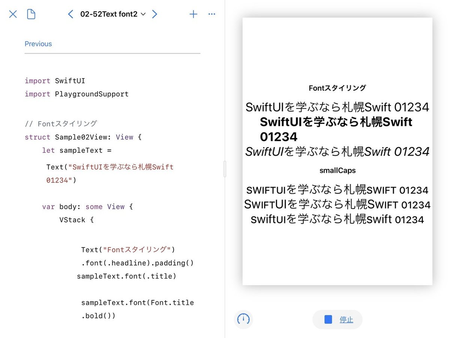Tap the Text("Fontスタイリング") code line
450x338 pixels.
pos(128,250)
